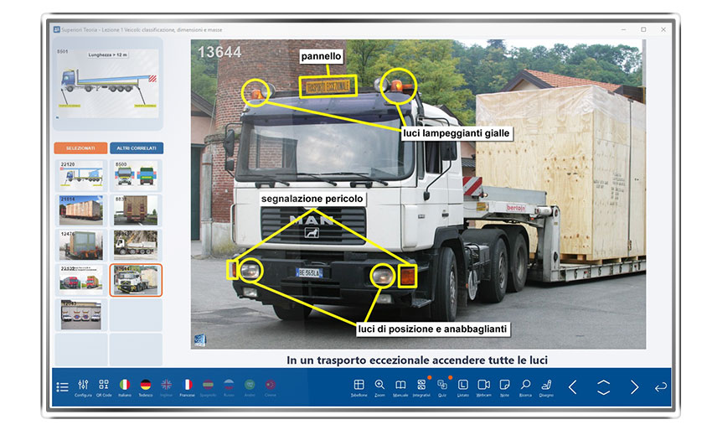Select thumbnail 22120 in the sidebar
This screenshot has height=430, width=712.
80,175
